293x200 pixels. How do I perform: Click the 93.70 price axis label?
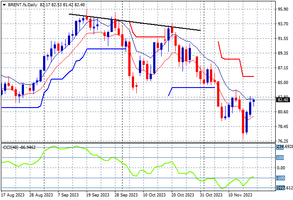tap(283, 24)
